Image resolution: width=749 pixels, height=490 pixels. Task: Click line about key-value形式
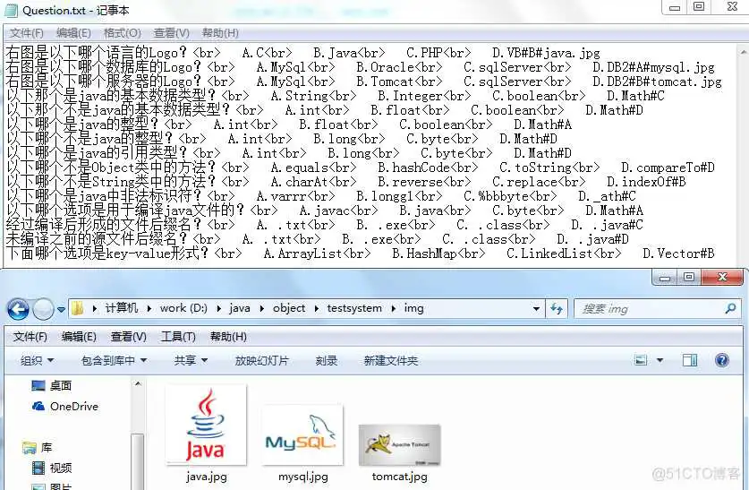click(x=360, y=254)
